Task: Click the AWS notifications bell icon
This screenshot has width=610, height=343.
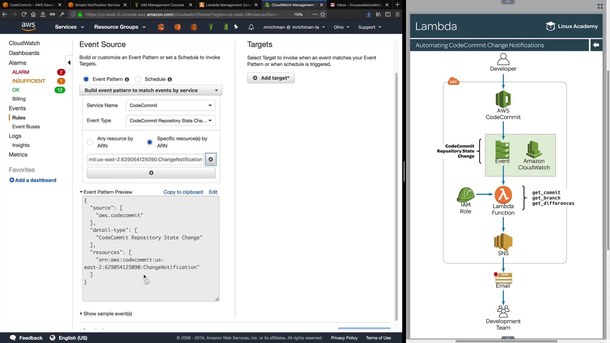Action: click(251, 27)
